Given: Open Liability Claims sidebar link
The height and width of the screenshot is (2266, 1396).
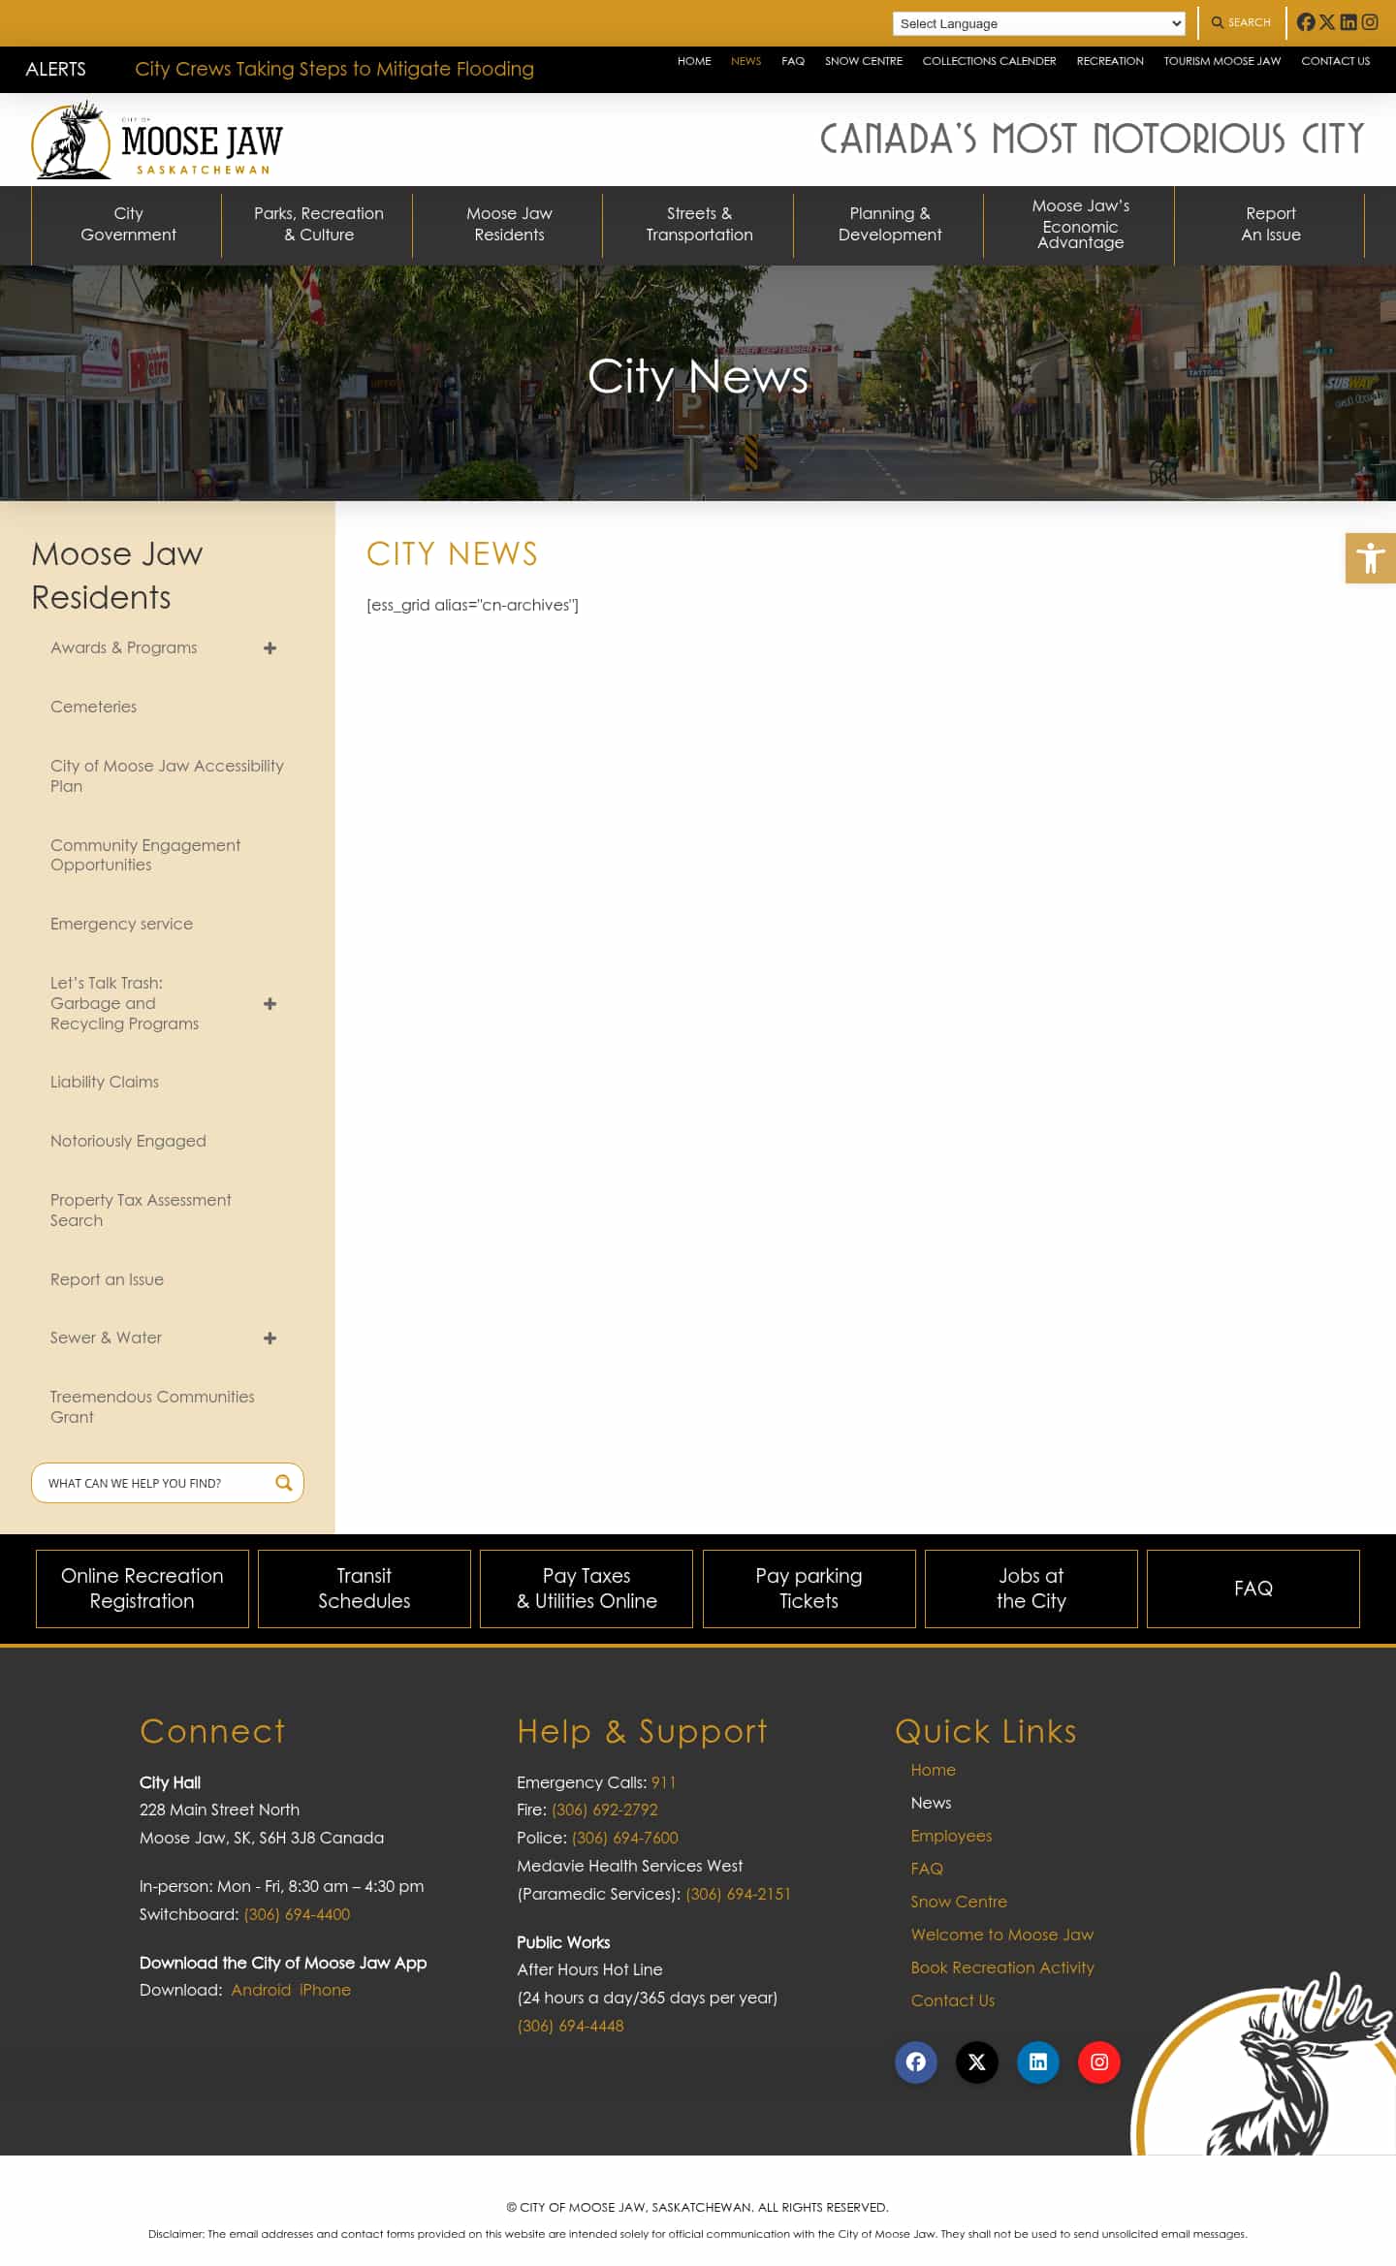Looking at the screenshot, I should [104, 1082].
